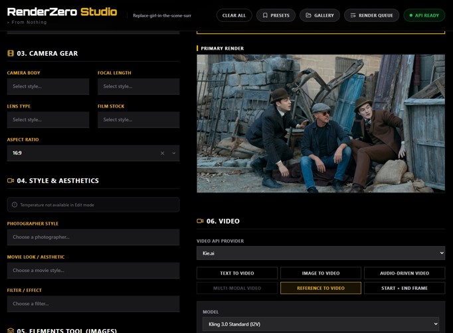The width and height of the screenshot is (453, 333).
Task: Click the camera icon beside Style & Aesthetics
Action: click(11, 180)
